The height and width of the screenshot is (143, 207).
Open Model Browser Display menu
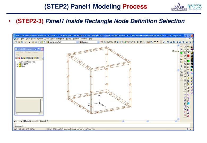click(x=28, y=52)
